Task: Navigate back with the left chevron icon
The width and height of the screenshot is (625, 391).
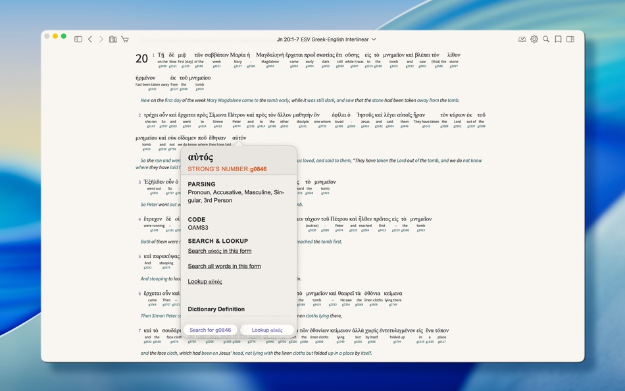Action: 90,39
